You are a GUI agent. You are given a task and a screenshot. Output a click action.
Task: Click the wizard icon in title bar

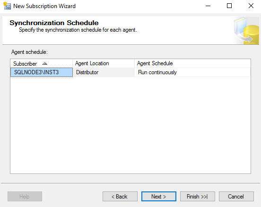pos(7,6)
